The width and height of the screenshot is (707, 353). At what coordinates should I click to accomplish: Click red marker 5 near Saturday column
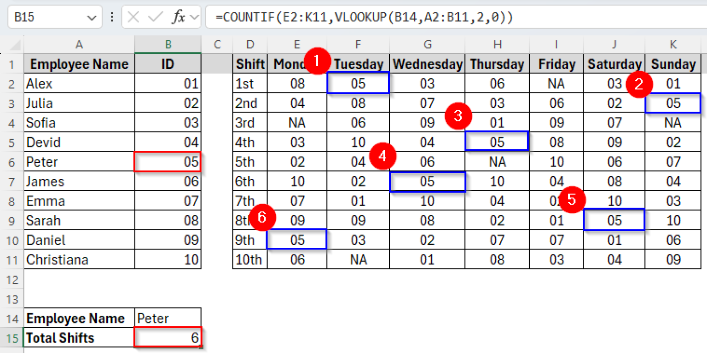pos(572,200)
